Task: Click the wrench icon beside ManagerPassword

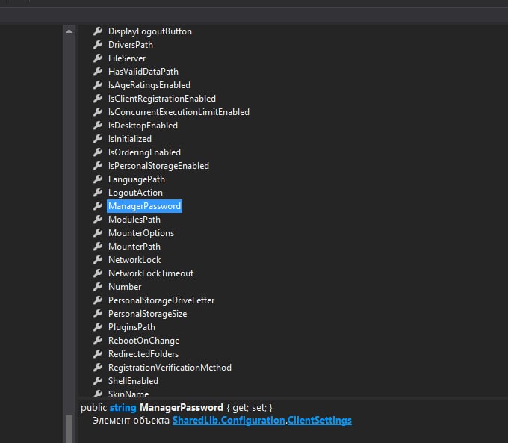Action: coord(98,206)
